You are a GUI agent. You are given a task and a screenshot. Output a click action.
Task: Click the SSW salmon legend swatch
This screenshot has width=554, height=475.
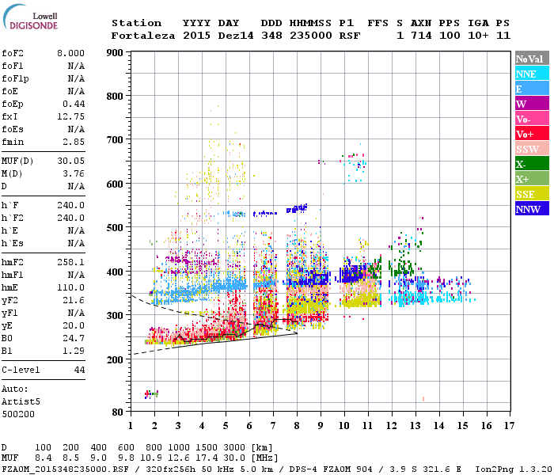tap(532, 149)
